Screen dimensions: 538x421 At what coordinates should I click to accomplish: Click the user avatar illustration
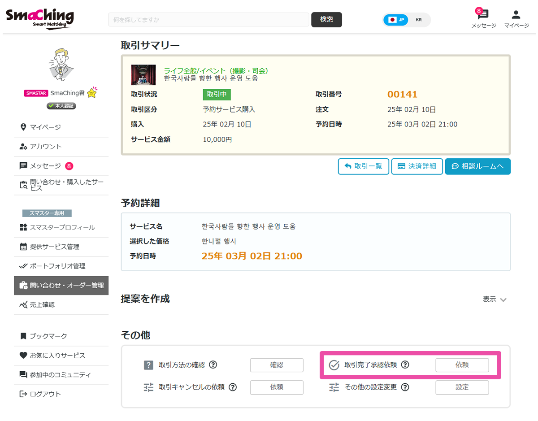[61, 64]
